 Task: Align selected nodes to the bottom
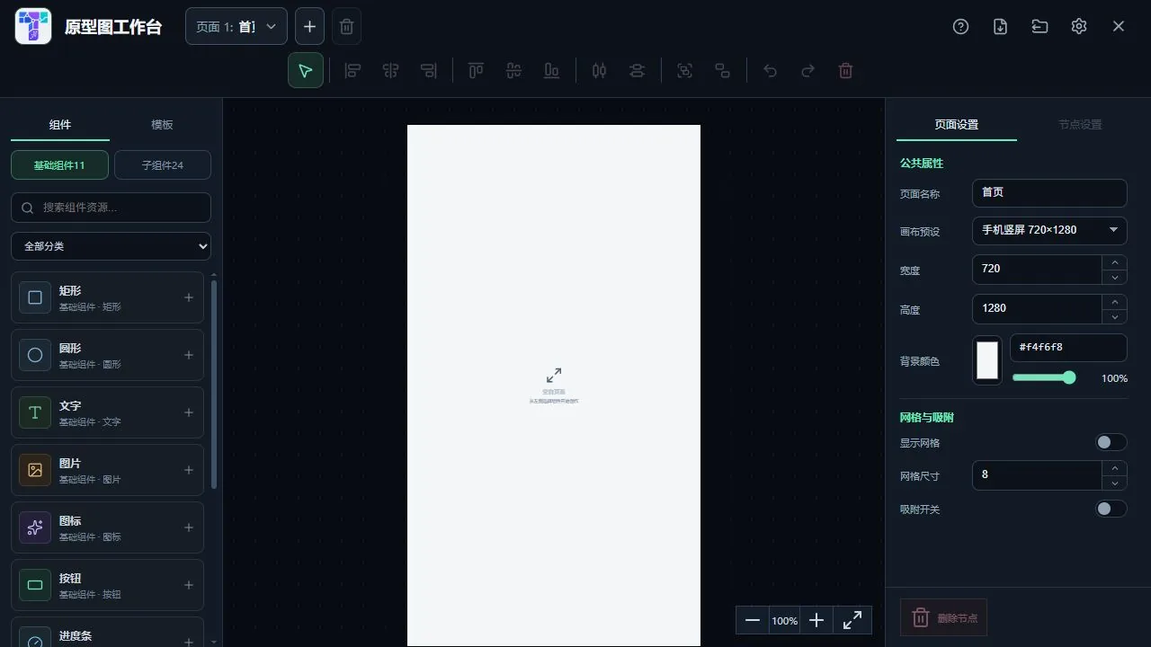tap(551, 71)
